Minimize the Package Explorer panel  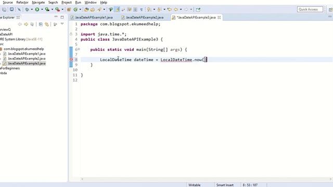click(x=56, y=17)
